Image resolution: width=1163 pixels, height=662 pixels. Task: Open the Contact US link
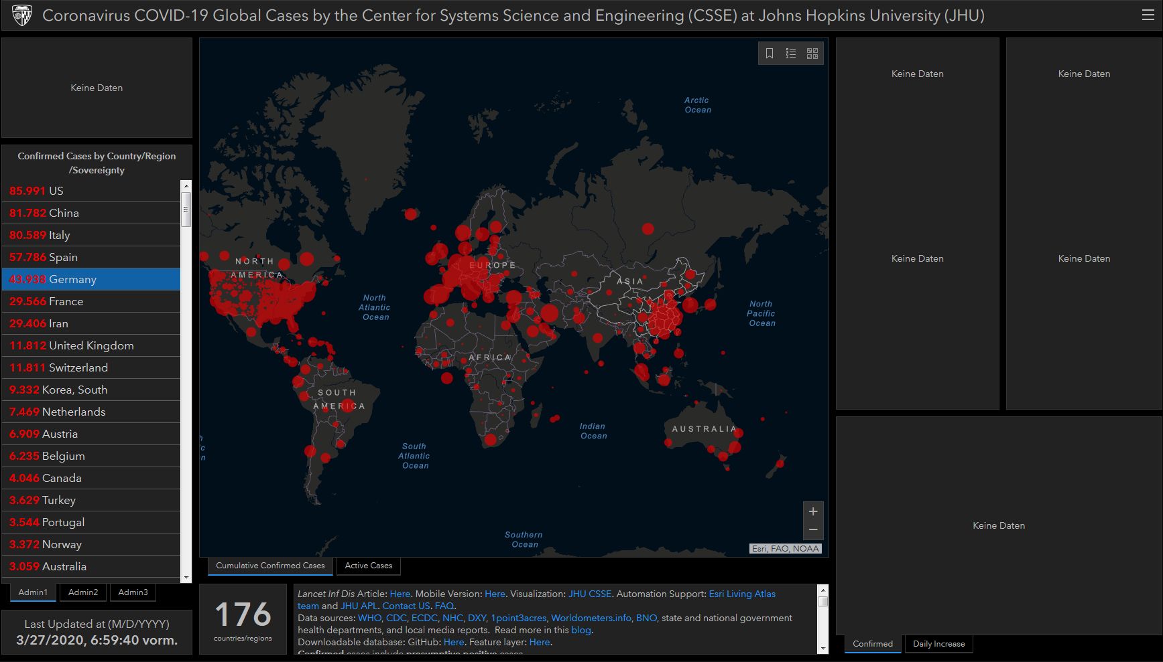coord(406,606)
